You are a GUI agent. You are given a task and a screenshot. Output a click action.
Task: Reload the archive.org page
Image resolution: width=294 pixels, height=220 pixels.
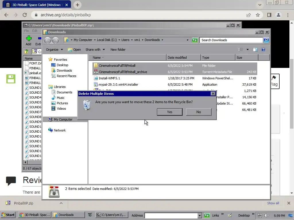coord(25,15)
